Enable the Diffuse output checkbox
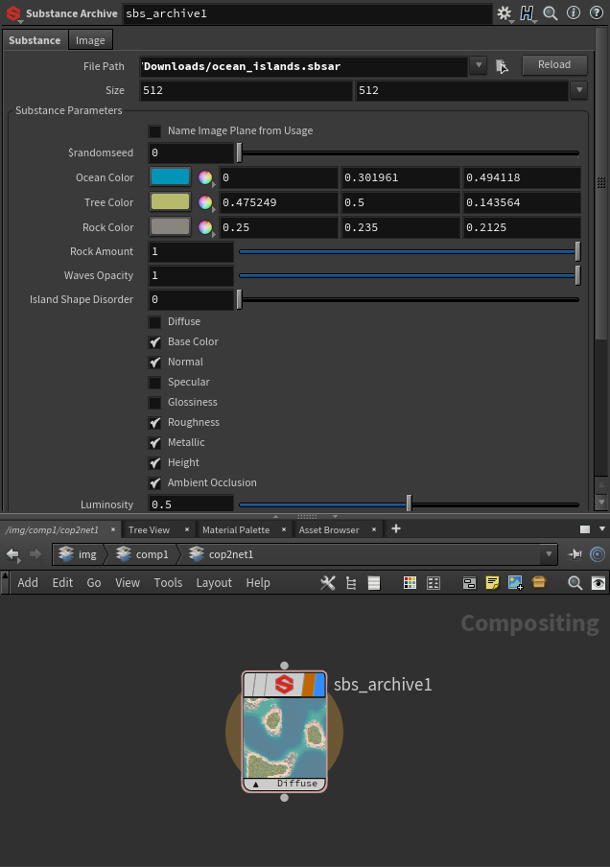The width and height of the screenshot is (610, 867). tap(155, 322)
